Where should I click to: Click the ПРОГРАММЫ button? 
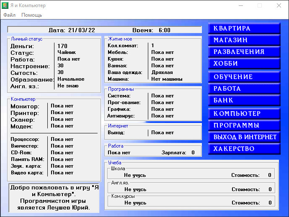click(244, 125)
